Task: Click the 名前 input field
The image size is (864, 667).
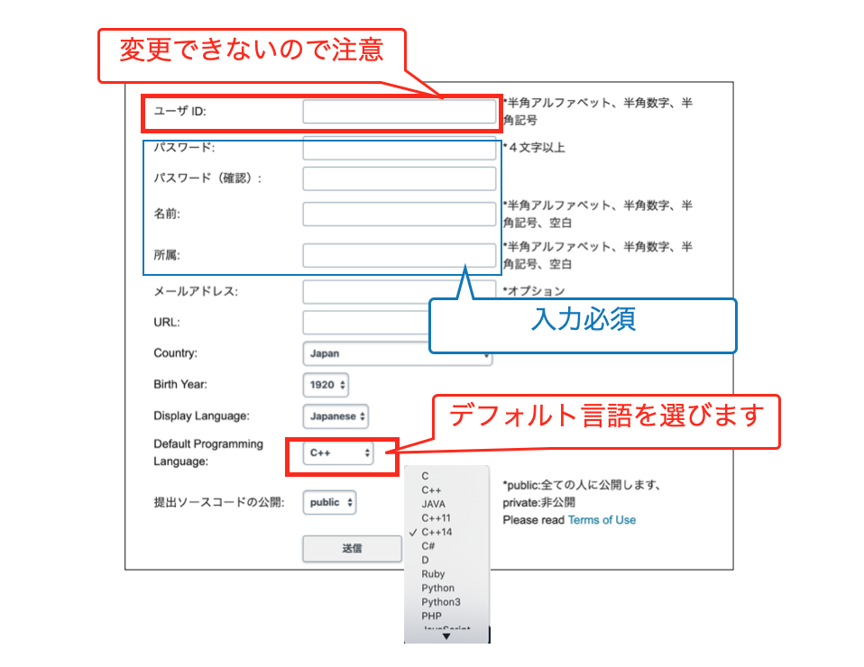Action: 400,214
